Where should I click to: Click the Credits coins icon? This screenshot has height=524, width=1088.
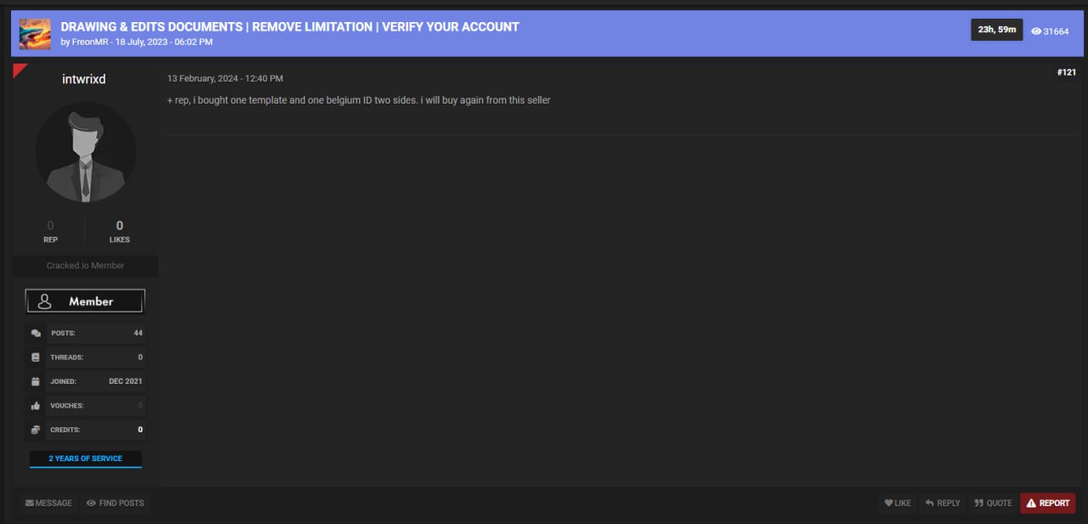[x=36, y=430]
